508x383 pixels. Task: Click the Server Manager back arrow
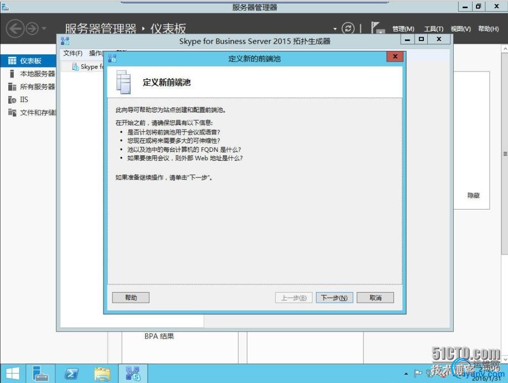click(15, 29)
